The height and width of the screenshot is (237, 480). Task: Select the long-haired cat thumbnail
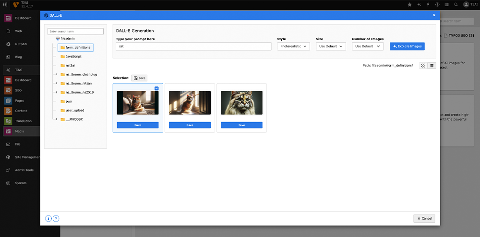coord(241,102)
